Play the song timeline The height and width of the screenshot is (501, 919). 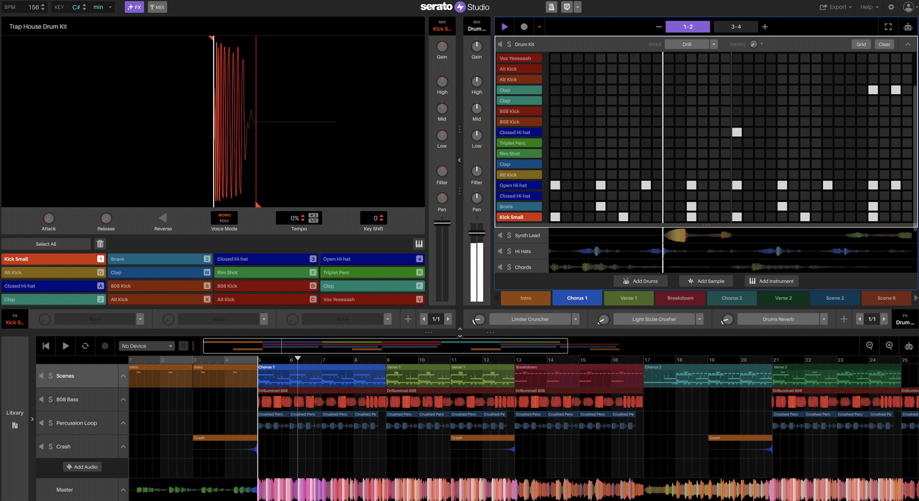[x=66, y=346]
